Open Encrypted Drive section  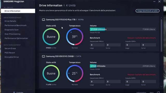coord(11,57)
